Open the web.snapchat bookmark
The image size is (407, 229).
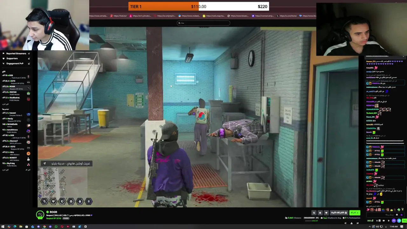pos(214,16)
